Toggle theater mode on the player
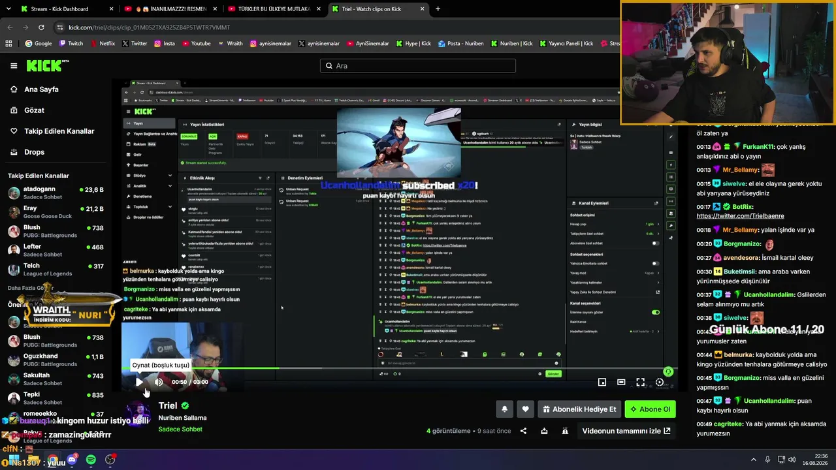The height and width of the screenshot is (470, 836). (x=621, y=382)
